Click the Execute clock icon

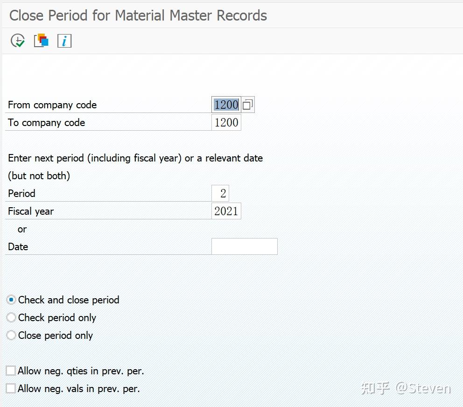(x=18, y=41)
